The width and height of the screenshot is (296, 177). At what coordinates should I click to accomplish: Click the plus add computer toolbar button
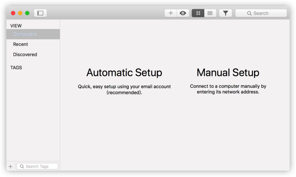tap(171, 13)
